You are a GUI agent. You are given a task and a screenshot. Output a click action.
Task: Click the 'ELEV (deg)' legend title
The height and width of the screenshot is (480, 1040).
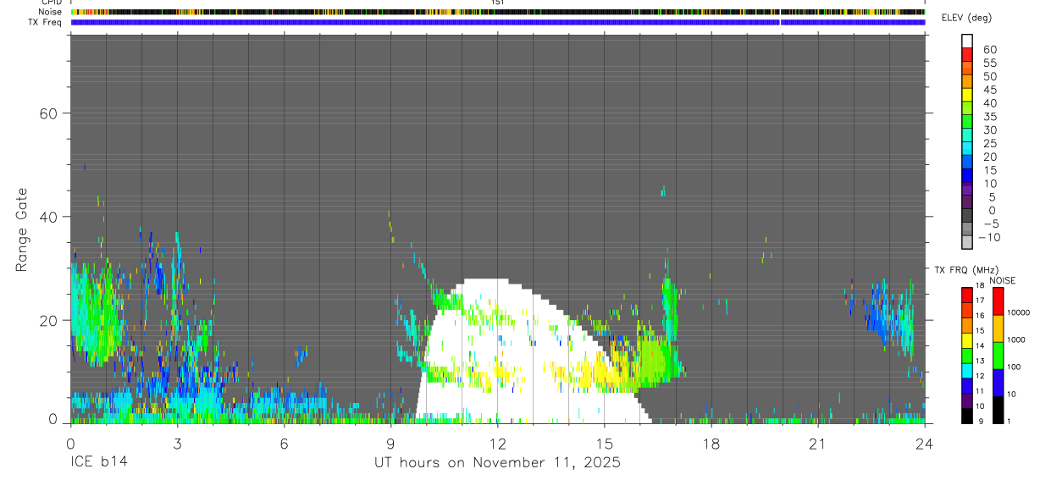(x=968, y=18)
